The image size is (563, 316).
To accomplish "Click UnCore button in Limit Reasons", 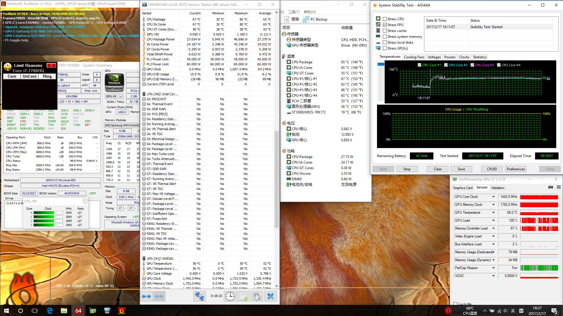I will tap(30, 77).
